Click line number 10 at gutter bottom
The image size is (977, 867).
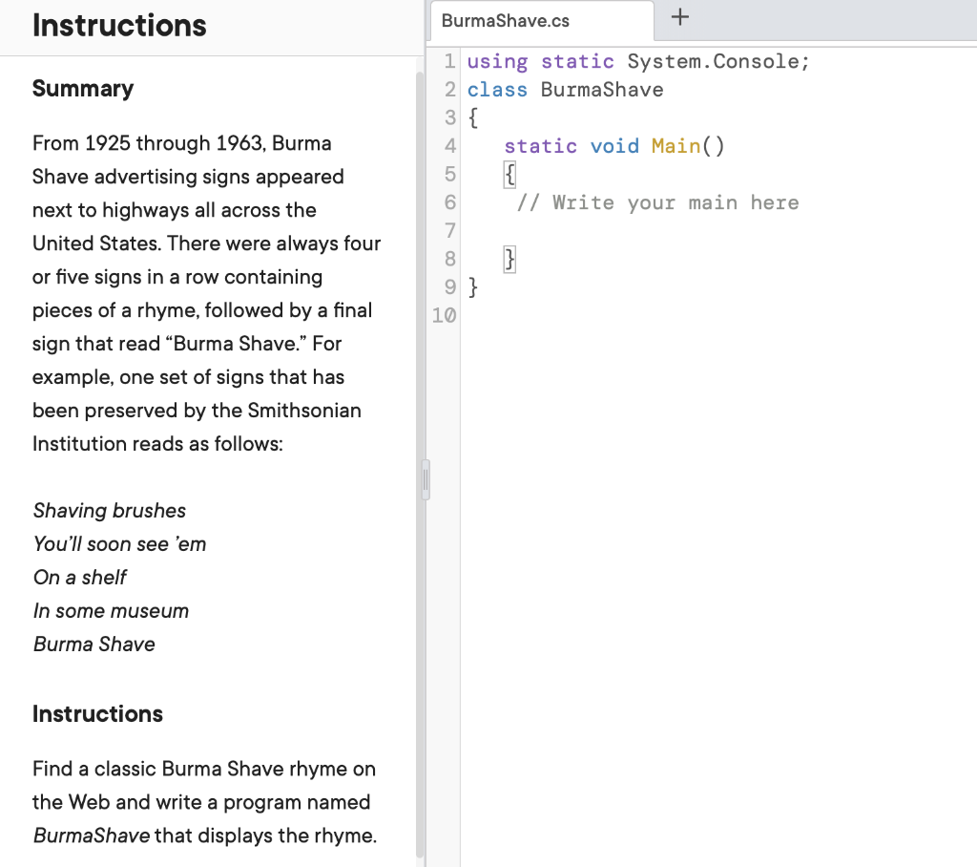(x=444, y=315)
